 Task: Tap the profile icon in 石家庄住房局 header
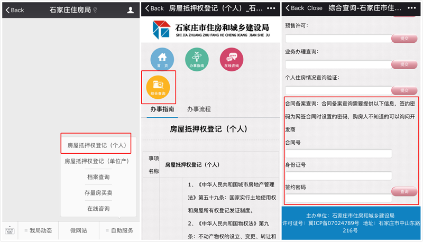click(131, 10)
